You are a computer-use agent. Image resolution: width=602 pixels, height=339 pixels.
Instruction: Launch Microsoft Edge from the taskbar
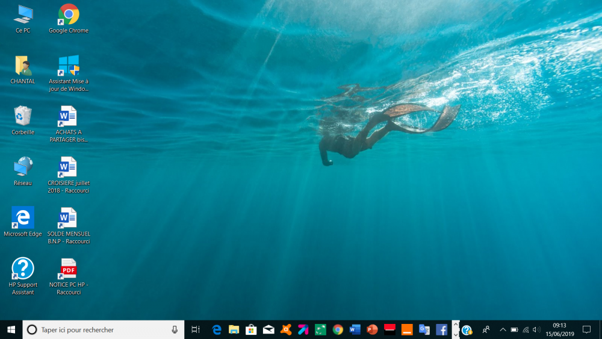click(217, 329)
